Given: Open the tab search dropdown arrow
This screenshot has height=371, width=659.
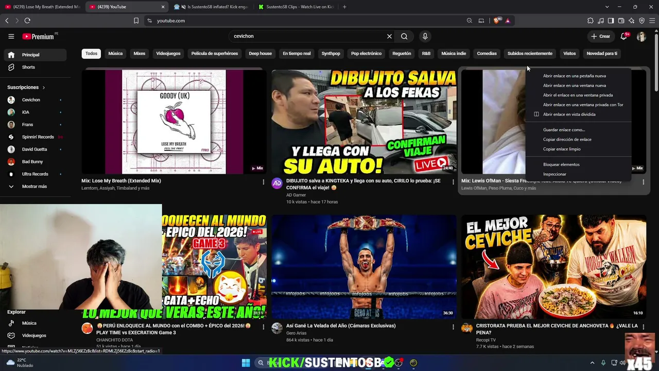Looking at the screenshot, I should (607, 7).
